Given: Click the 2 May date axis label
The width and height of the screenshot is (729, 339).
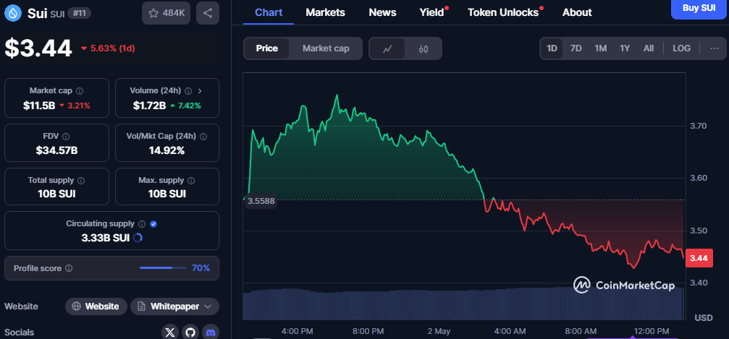Looking at the screenshot, I should click(439, 331).
